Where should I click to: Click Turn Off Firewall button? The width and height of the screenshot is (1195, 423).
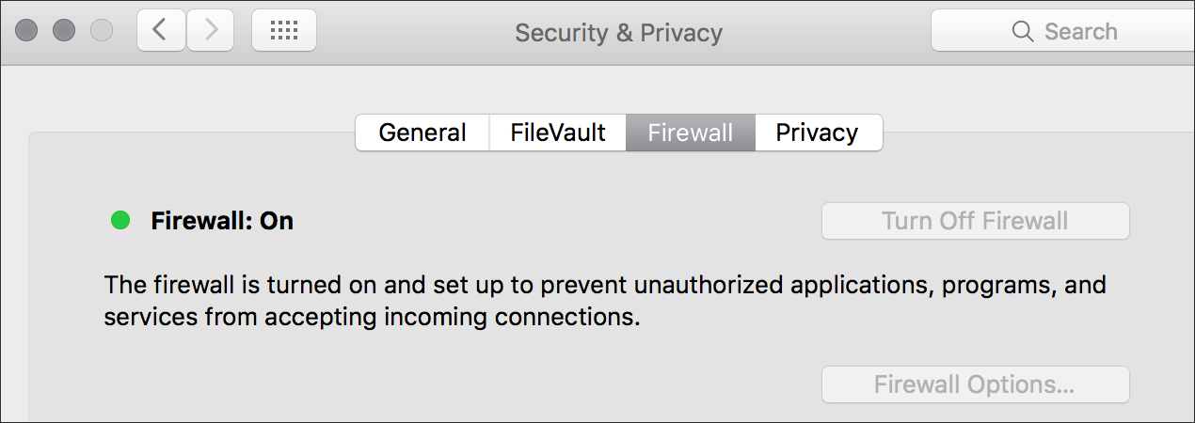975,222
